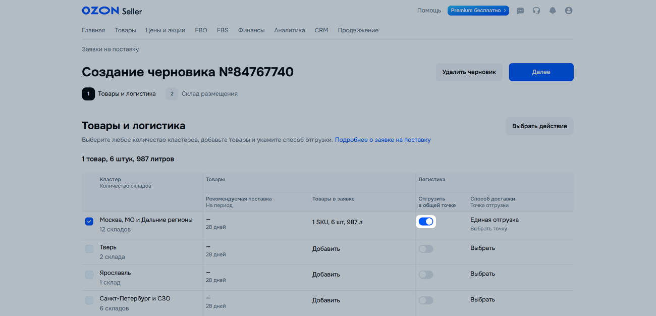Uncheck the Москва, МО и Дальние регионы checkbox
The height and width of the screenshot is (316, 656).
(x=89, y=222)
